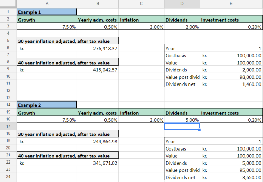Select the 341,671.02 value cell

[98, 163]
